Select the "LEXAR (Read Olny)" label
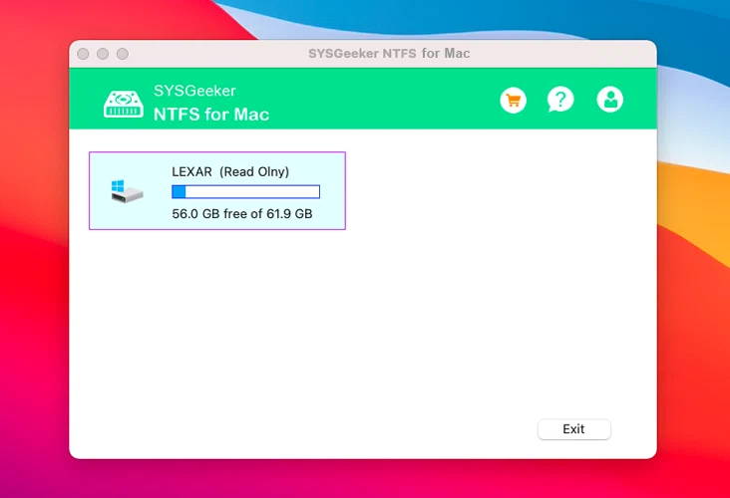The image size is (730, 498). point(230,171)
